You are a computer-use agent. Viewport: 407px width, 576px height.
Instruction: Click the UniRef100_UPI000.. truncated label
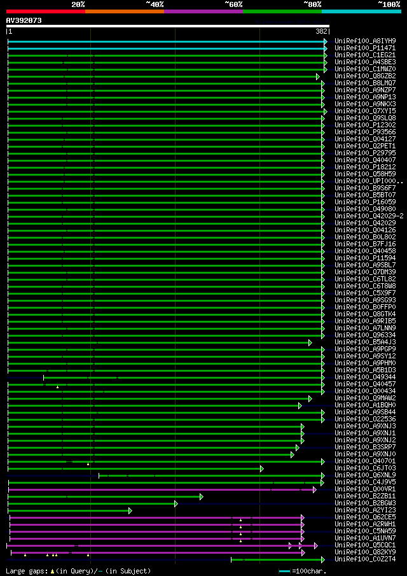tap(369, 181)
